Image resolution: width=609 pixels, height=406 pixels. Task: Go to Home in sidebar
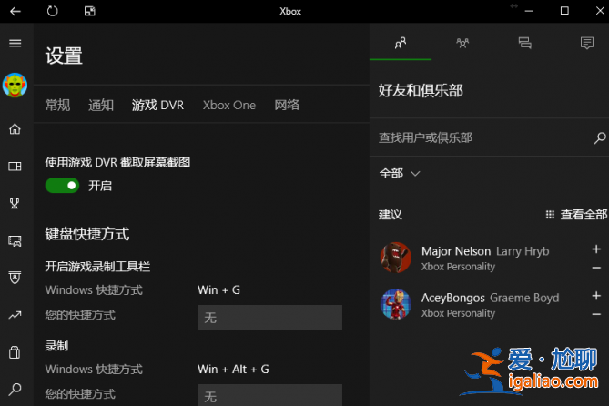[x=15, y=129]
